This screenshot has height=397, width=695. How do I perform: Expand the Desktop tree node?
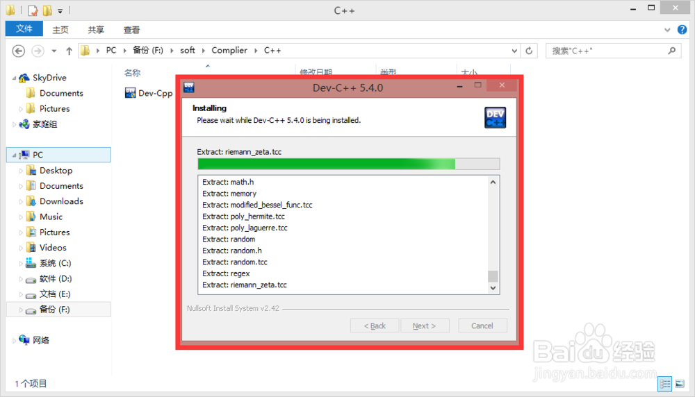[21, 171]
